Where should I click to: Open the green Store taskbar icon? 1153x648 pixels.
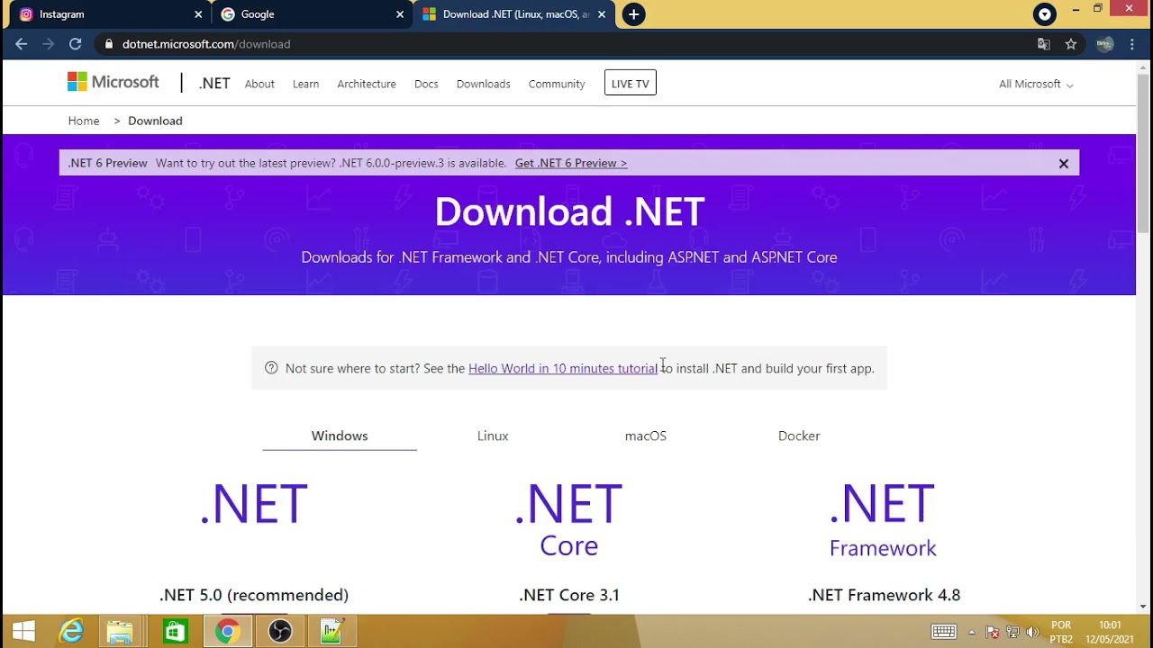tap(175, 632)
